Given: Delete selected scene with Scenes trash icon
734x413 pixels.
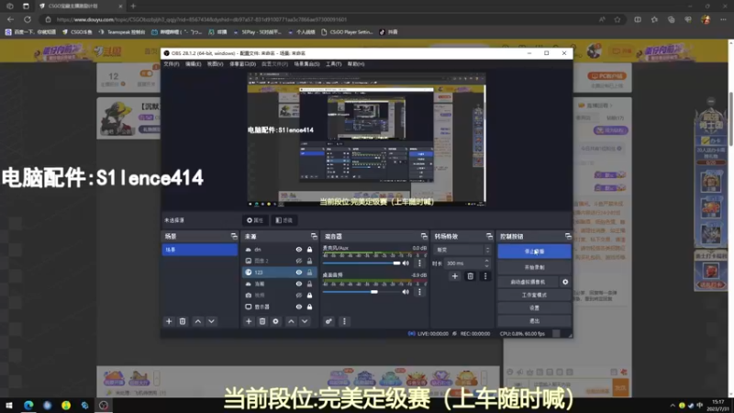Looking at the screenshot, I should pyautogui.click(x=183, y=321).
